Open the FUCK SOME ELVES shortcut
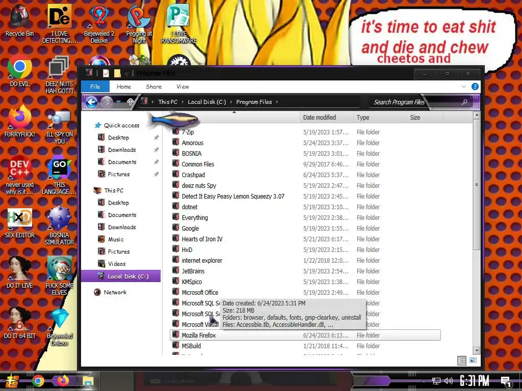Viewport: 522px width, 391px height. [x=59, y=276]
